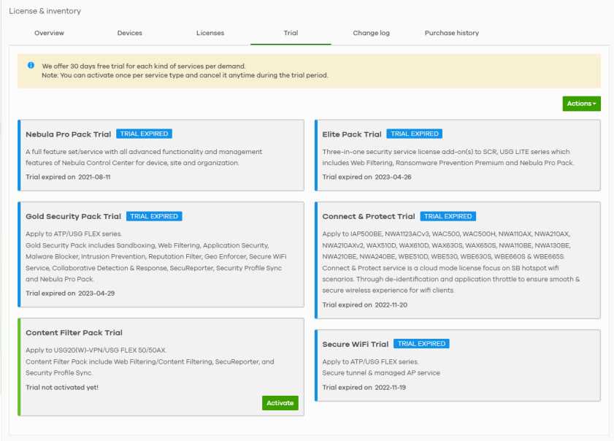Click the expiry date 2023-04-29

[96, 294]
